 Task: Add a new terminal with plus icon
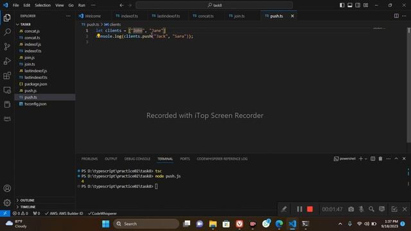(361, 158)
